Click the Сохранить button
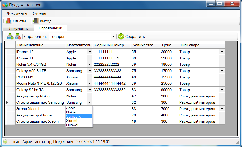 (132, 37)
